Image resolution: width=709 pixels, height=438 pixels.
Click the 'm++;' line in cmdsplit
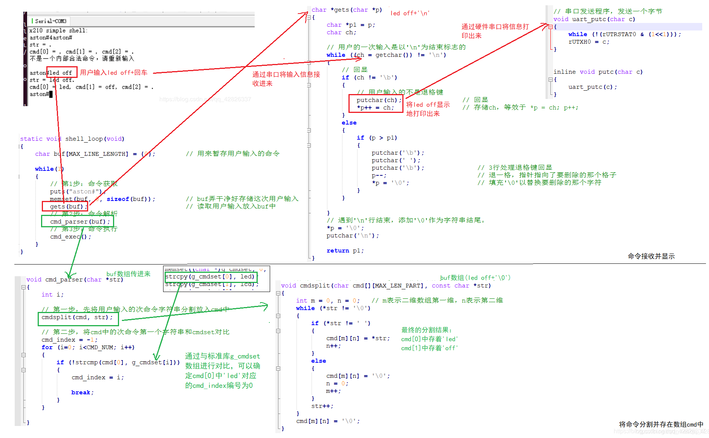coord(334,391)
